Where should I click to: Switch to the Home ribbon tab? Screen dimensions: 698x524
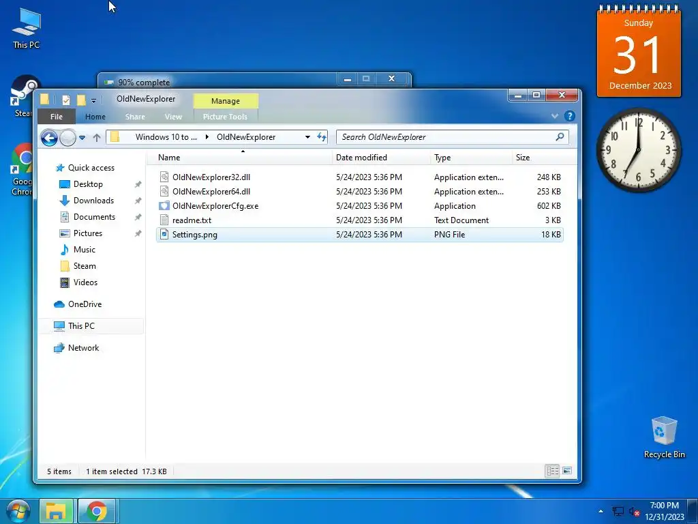[95, 117]
